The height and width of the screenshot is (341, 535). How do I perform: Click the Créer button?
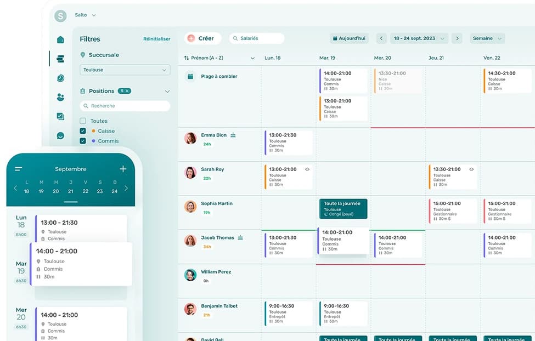(202, 38)
